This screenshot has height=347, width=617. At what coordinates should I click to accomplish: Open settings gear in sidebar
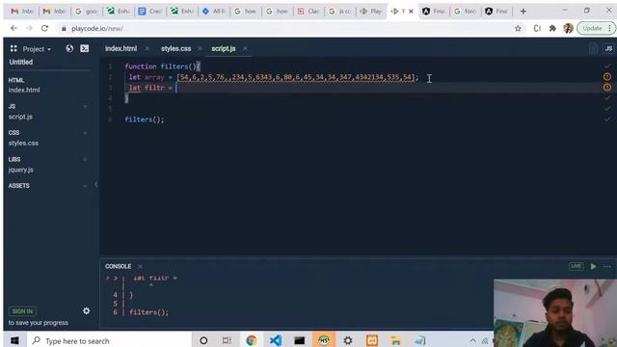[x=86, y=311]
